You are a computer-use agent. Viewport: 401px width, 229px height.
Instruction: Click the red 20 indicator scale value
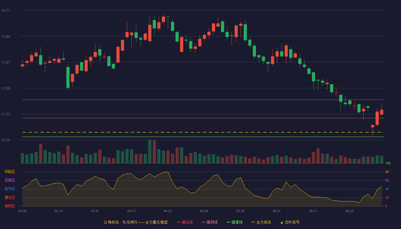(x=387, y=198)
